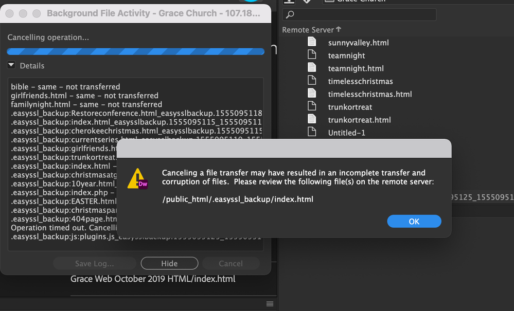Screen dimensions: 514x311
Task: Click the magnifying glass in the search field
Action: 291,14
